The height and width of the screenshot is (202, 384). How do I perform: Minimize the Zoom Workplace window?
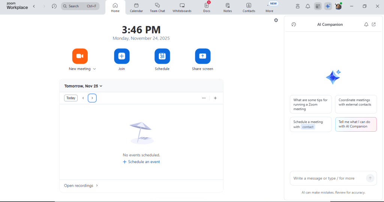click(352, 6)
